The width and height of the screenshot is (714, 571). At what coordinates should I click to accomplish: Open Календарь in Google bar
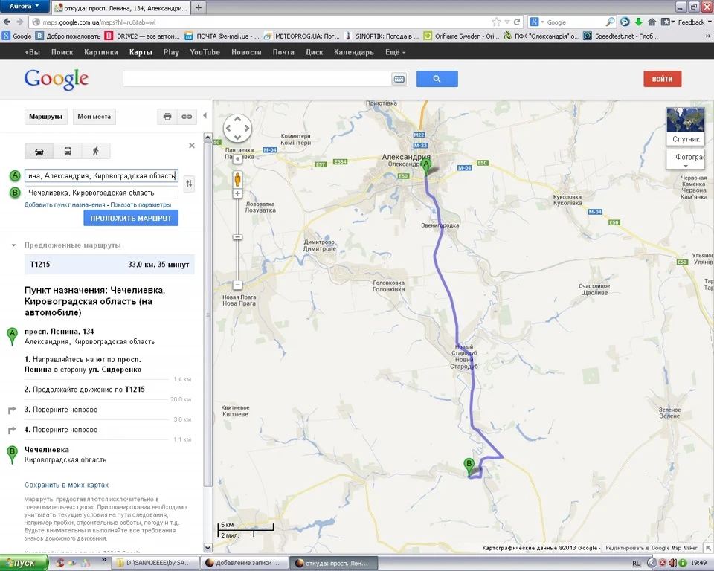tap(354, 52)
